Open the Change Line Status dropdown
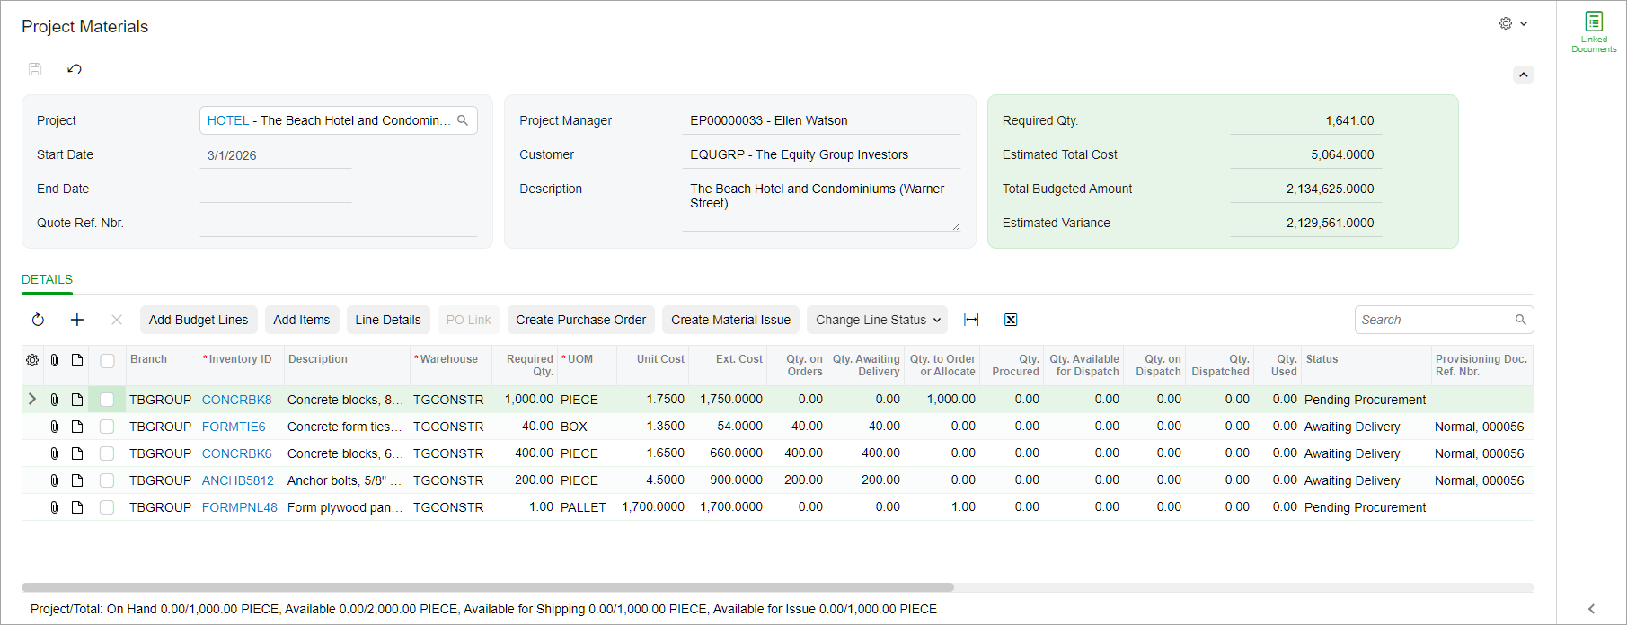Screen dimensions: 1627x625 878,320
